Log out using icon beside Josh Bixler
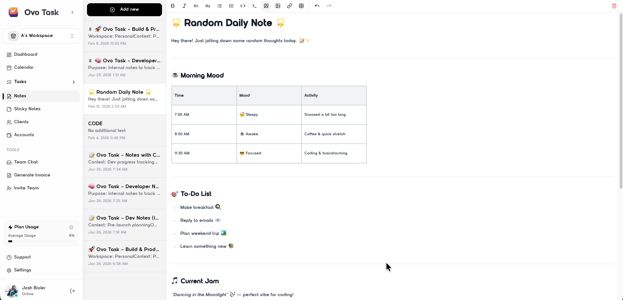The image size is (623, 300). point(72,291)
